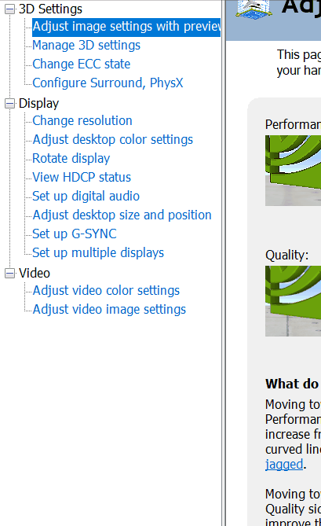Click the Performance preview image
Screen dimensions: 321x526
293,171
